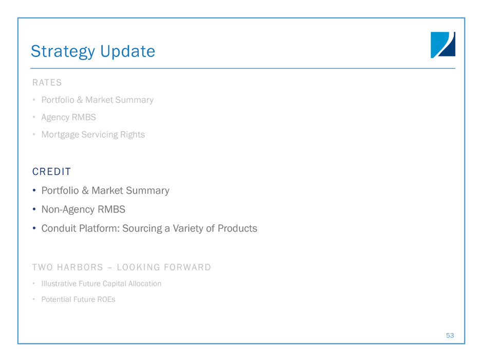Open the Mortgage Servicing Rights item

[x=92, y=135]
